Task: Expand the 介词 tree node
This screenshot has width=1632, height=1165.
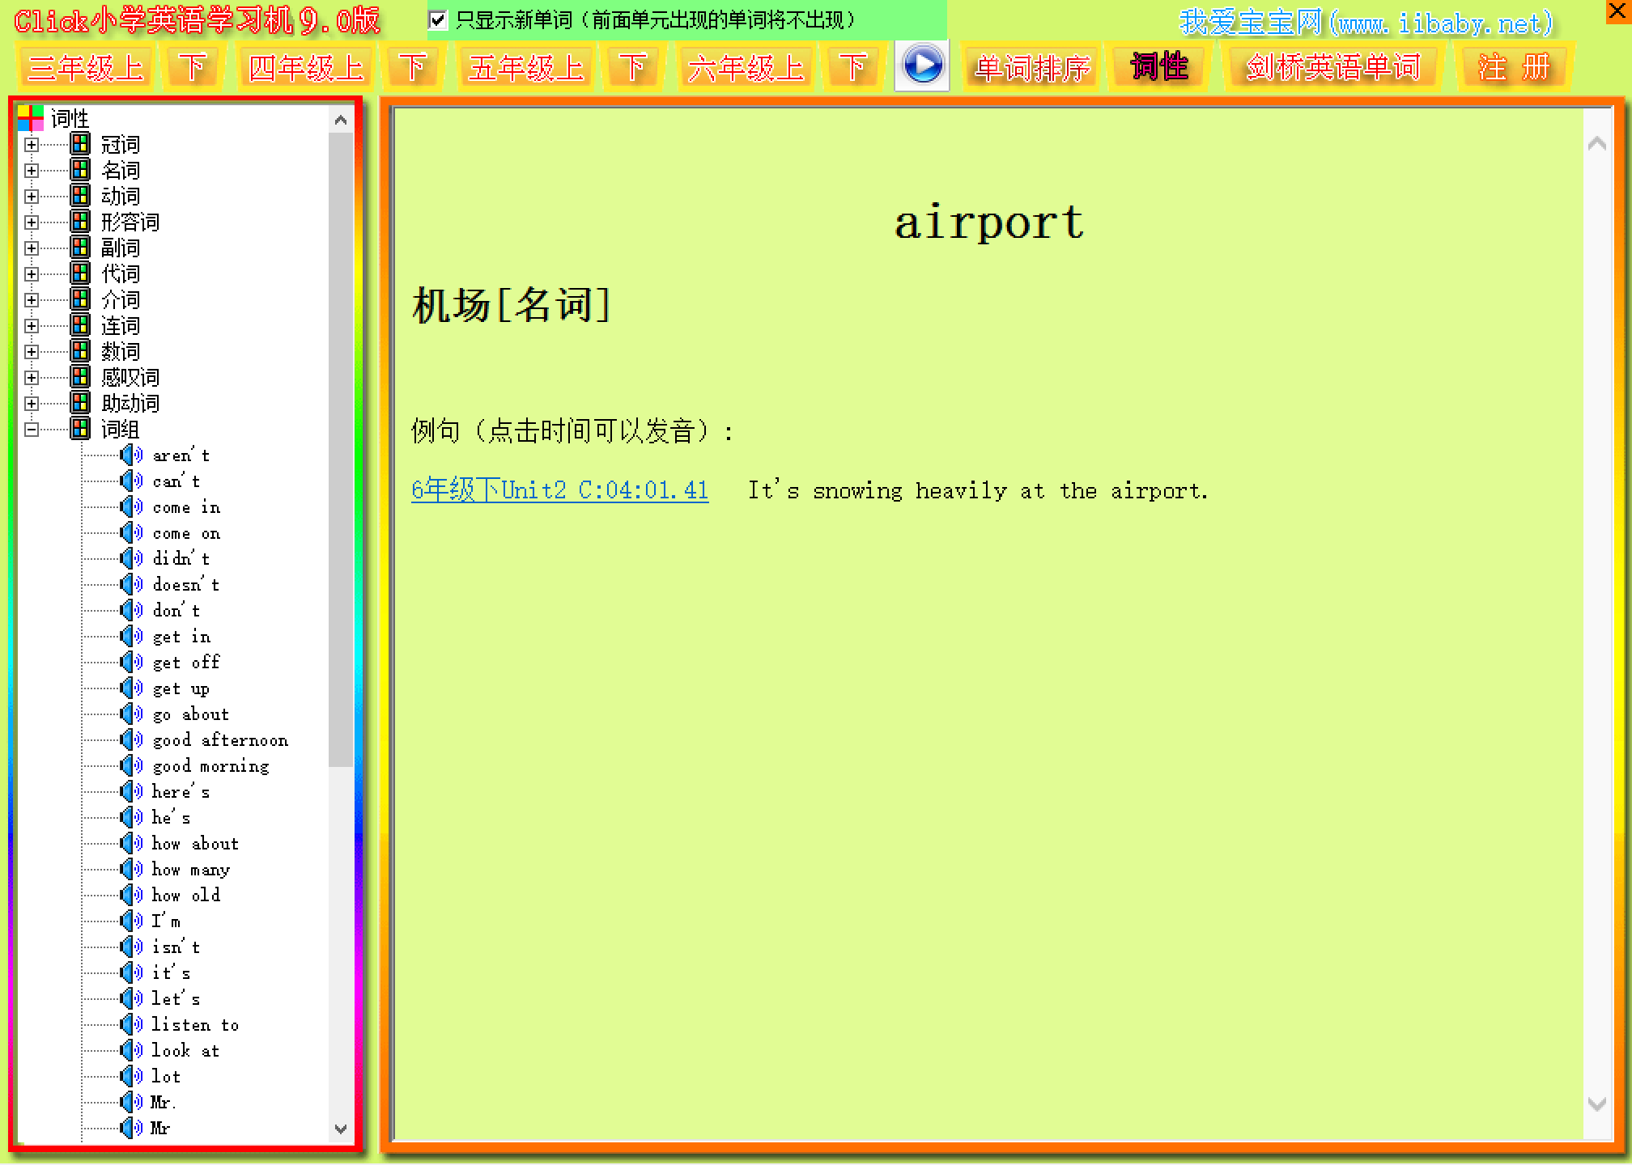Action: [32, 300]
